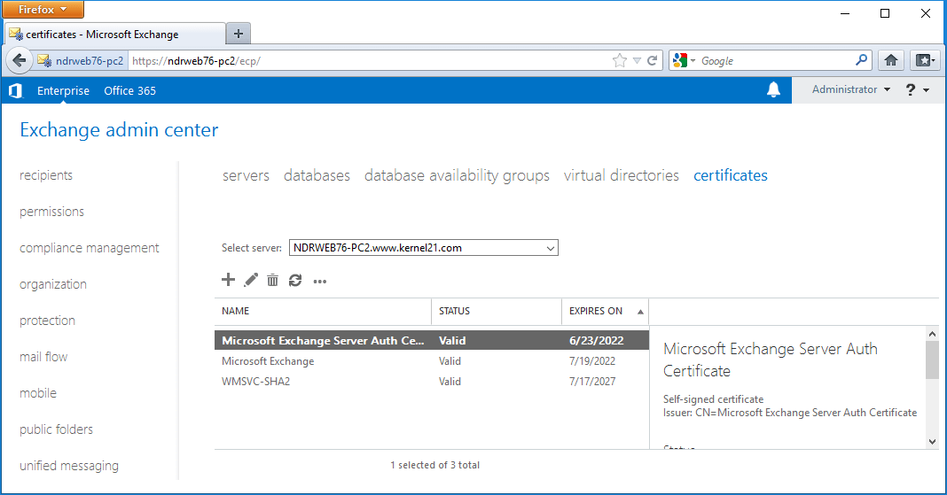Add a new certificate with plus icon
This screenshot has height=495, width=947.
(228, 280)
